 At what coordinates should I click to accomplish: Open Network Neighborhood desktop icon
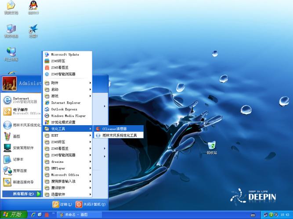[x=11, y=54]
